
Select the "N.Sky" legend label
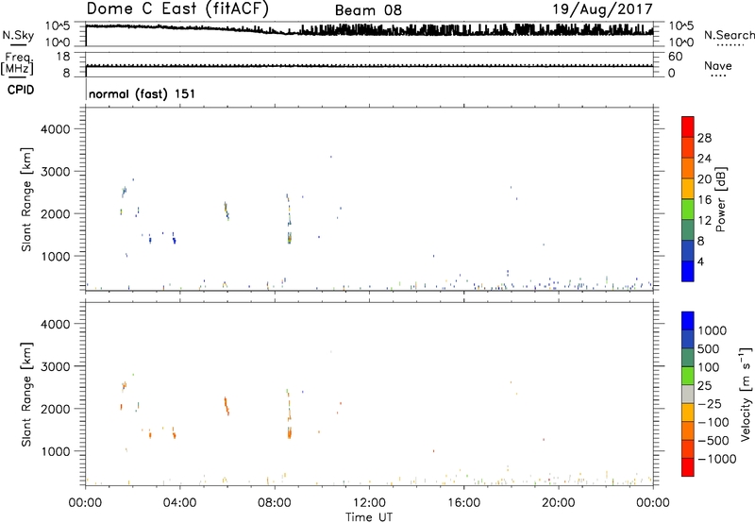pyautogui.click(x=18, y=35)
